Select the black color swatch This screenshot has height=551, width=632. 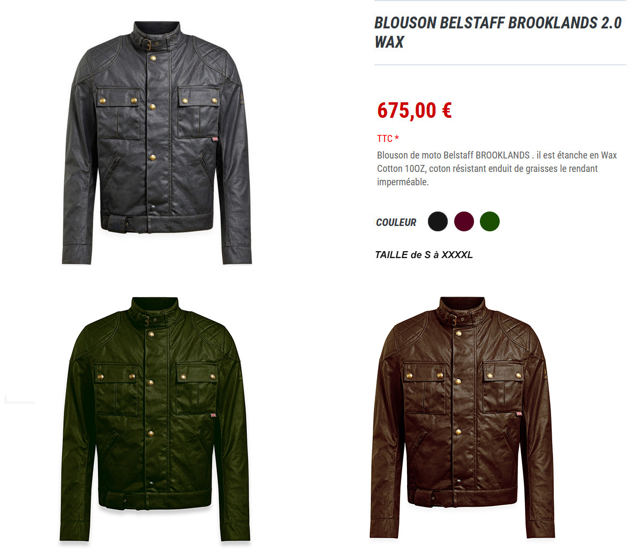438,221
